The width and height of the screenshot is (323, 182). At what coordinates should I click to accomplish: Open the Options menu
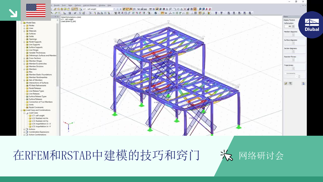(x=78, y=5)
